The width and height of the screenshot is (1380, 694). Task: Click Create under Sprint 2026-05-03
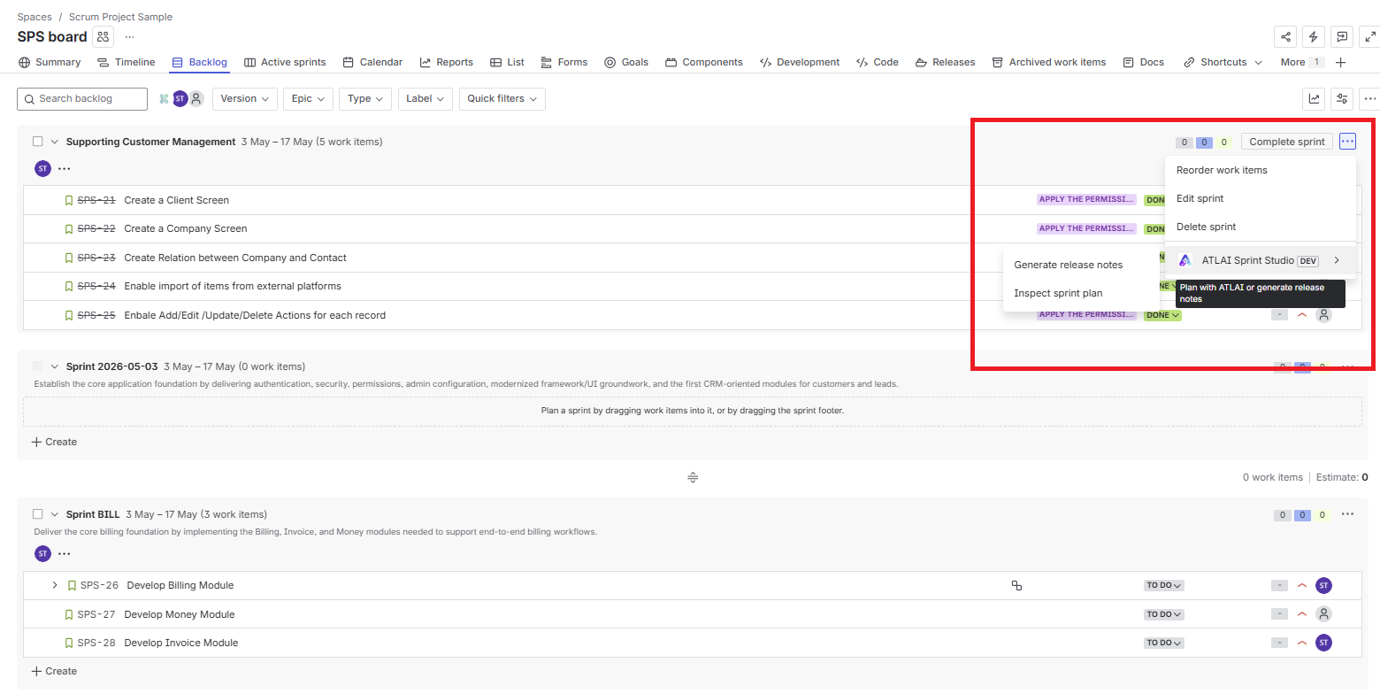click(x=54, y=442)
